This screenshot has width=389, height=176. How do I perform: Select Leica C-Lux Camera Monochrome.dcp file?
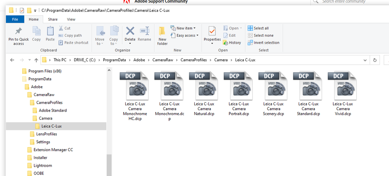169,96
